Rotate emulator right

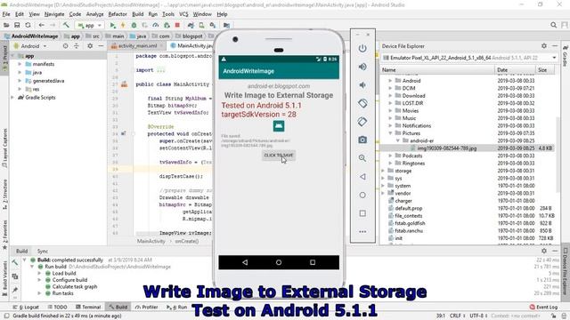[362, 122]
